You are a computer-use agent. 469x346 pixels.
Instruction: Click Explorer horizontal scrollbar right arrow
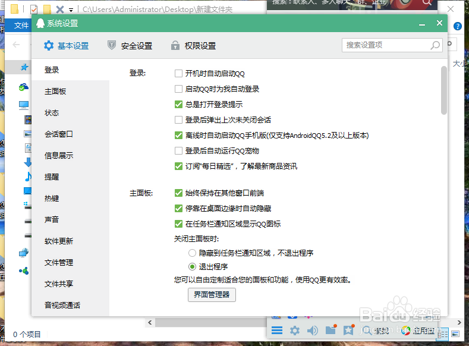click(459, 322)
